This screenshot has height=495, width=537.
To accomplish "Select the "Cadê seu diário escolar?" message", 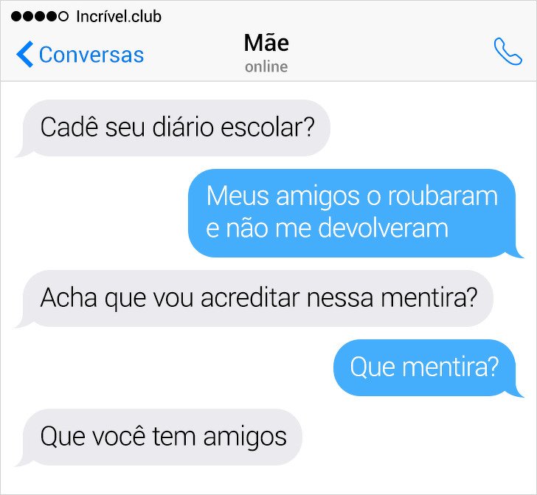I will [173, 128].
